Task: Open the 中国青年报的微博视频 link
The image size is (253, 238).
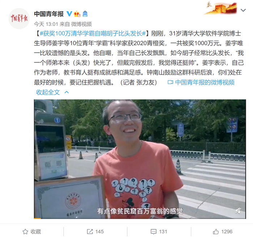Action: pyautogui.click(x=205, y=82)
